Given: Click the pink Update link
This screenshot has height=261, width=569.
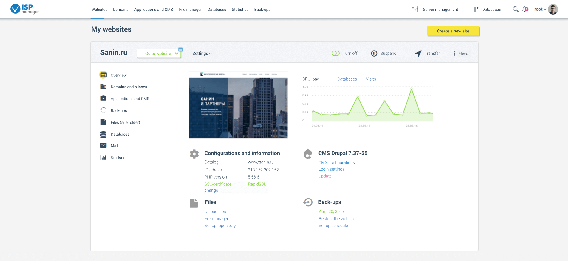Looking at the screenshot, I should coord(325,176).
